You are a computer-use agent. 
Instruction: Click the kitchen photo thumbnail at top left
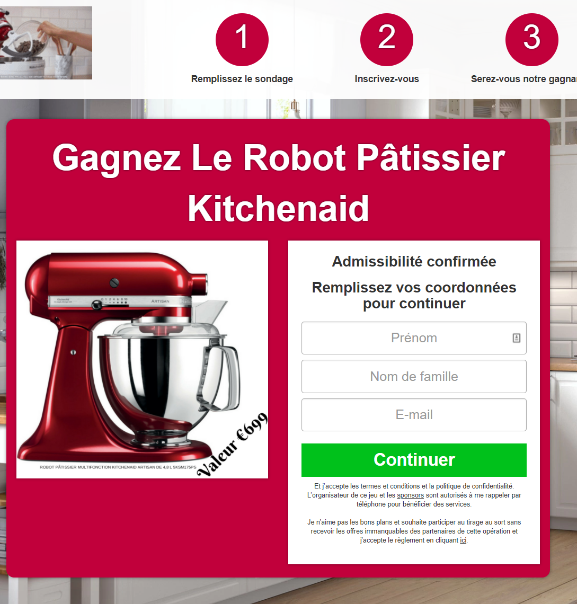pos(46,43)
